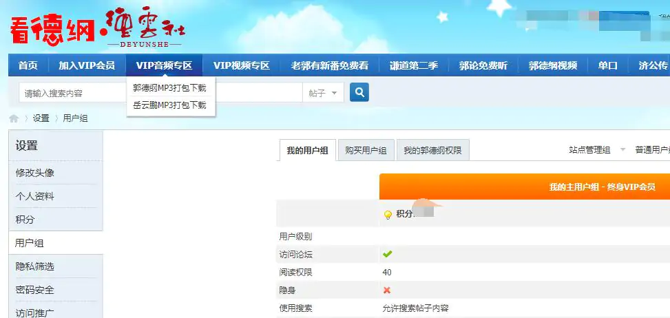
Task: Click the light bulb icon beside 积分
Action: tap(388, 215)
